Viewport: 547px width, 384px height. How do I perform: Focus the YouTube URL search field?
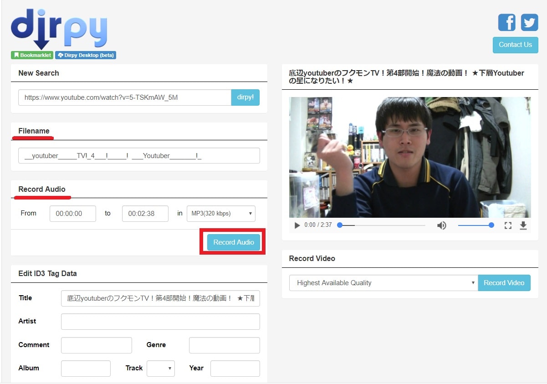click(125, 97)
